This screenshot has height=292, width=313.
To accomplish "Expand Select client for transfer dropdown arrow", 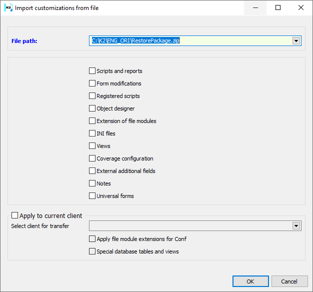I will tap(296, 226).
